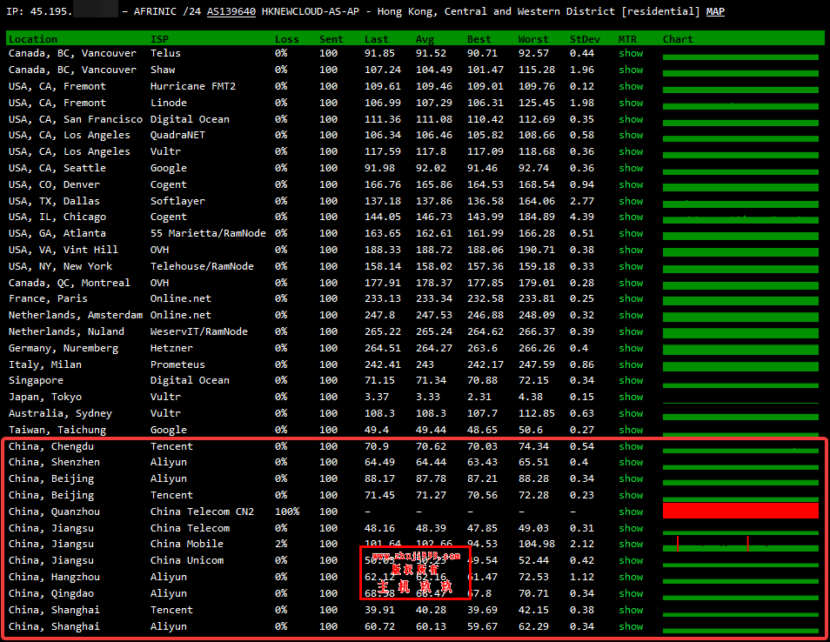The image size is (830, 642).
Task: Click the red Quanzhou CN2 chart bar
Action: (740, 511)
